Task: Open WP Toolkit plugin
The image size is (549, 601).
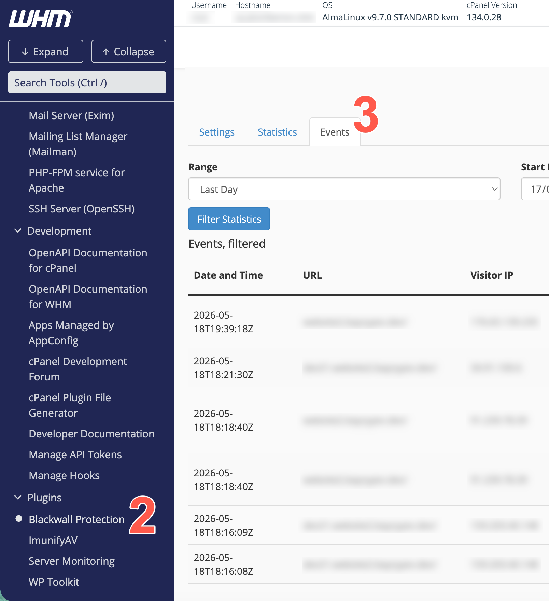Action: coord(54,582)
